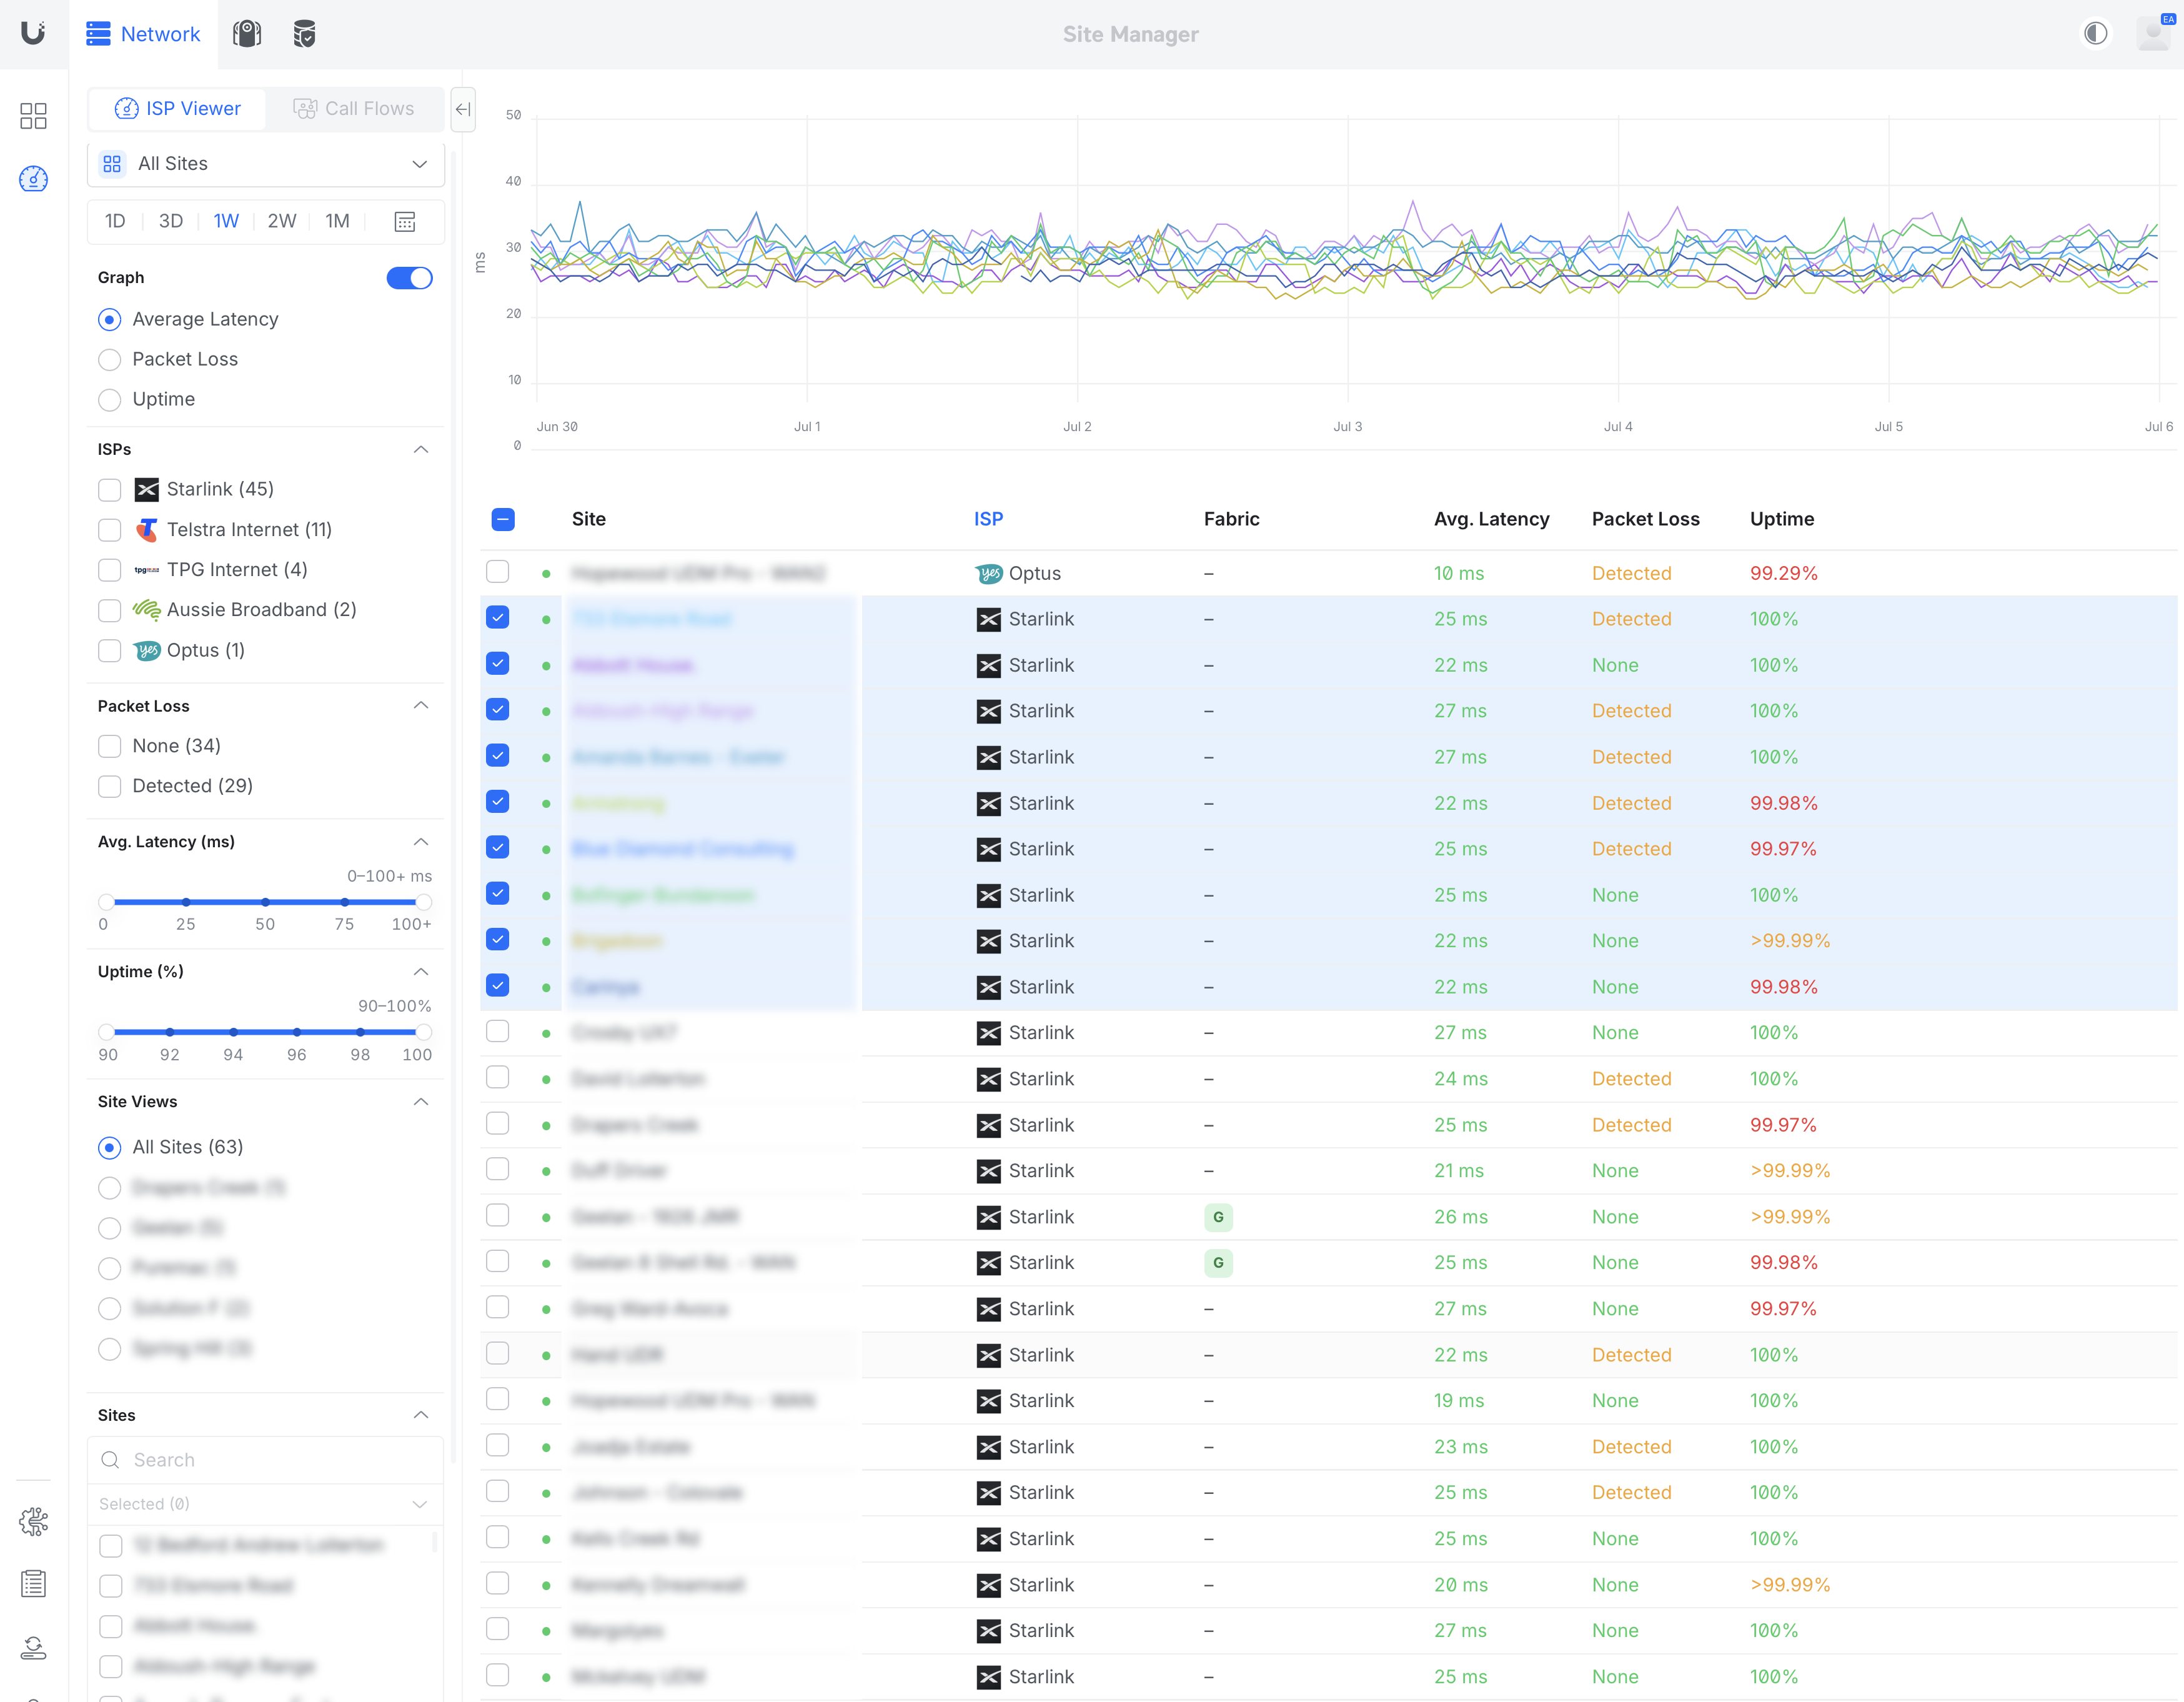Sort table by Packet Loss column
2184x1702 pixels.
click(x=1645, y=519)
